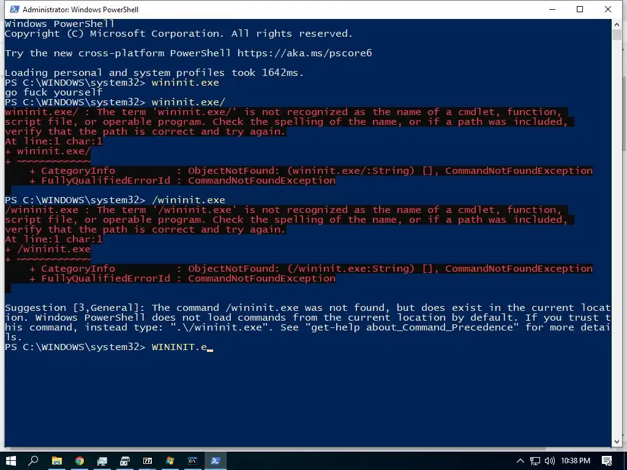The height and width of the screenshot is (470, 627).
Task: Click the 'Copyright (C) Microsoft Corporation' line
Action: click(x=179, y=34)
